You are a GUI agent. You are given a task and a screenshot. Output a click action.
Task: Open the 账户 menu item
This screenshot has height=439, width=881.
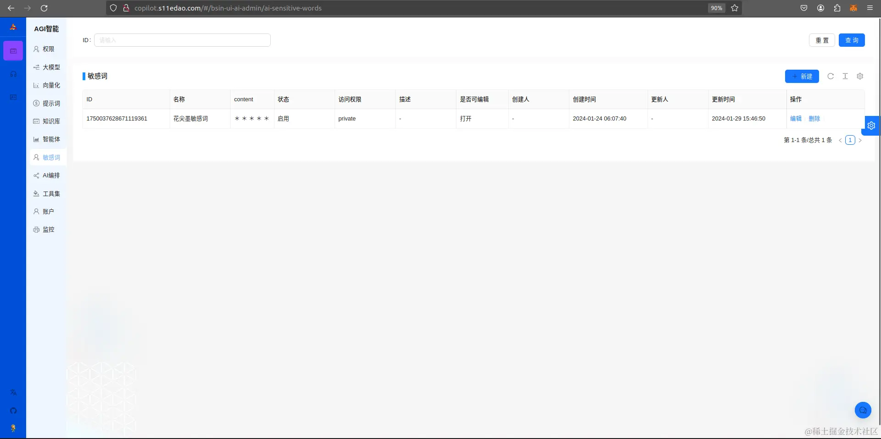48,212
